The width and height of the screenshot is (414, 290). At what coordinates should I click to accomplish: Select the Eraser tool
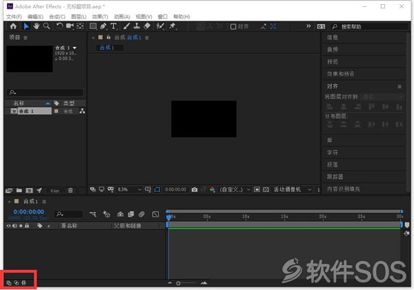(147, 26)
